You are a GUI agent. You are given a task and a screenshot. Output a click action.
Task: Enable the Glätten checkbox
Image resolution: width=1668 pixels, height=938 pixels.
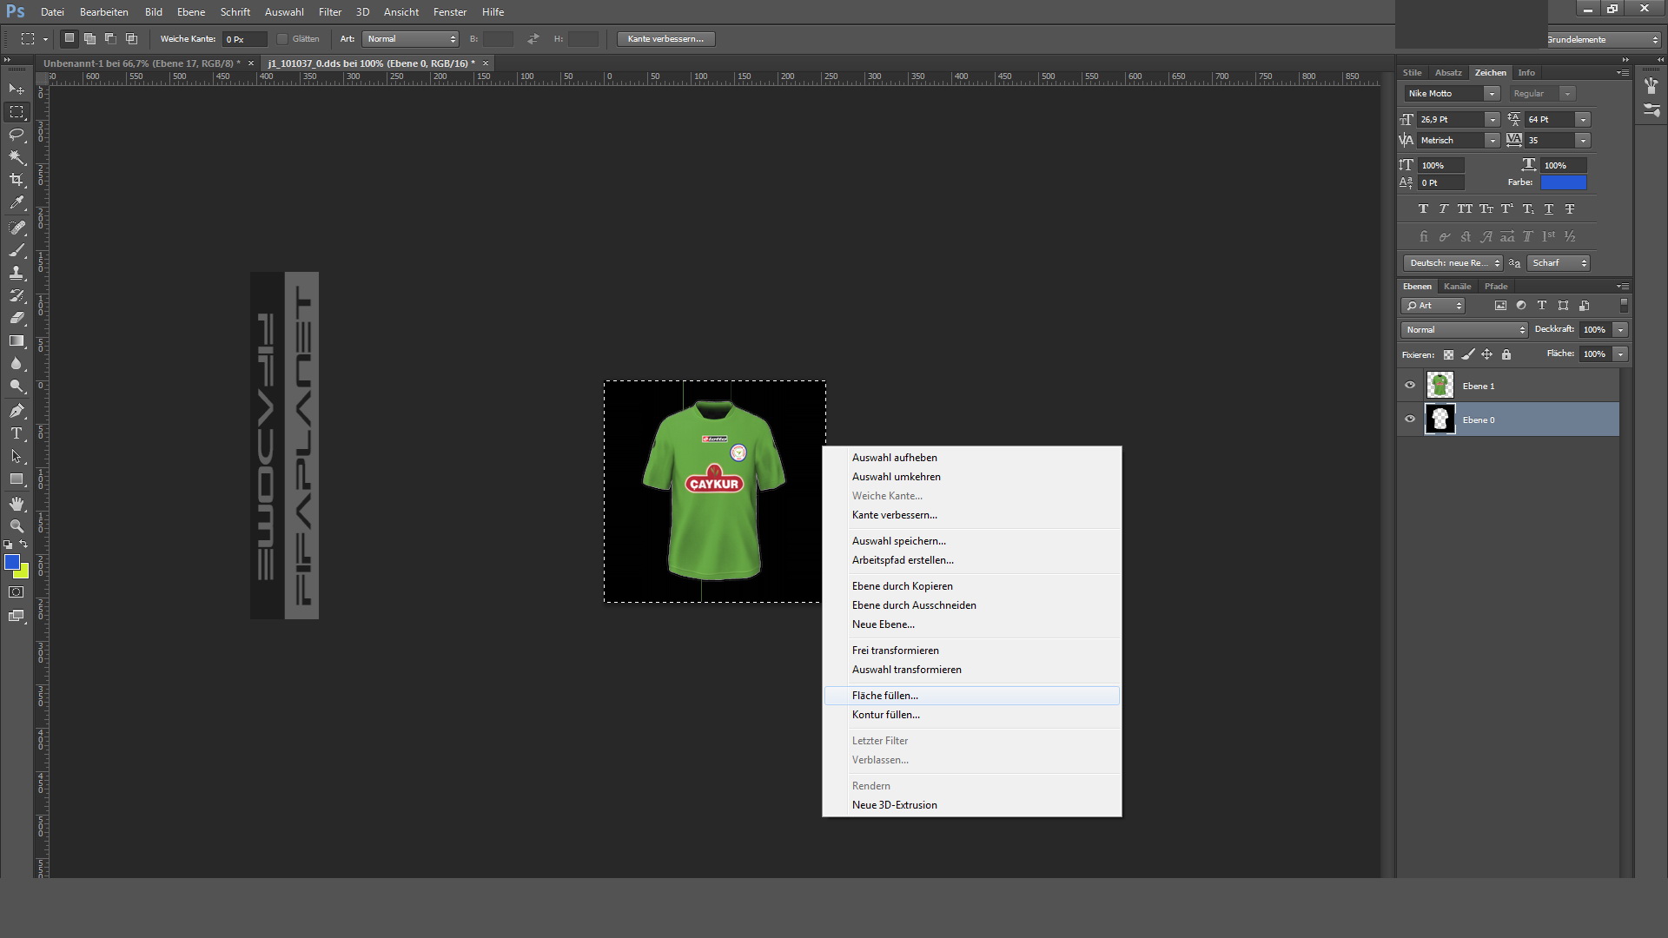[282, 39]
